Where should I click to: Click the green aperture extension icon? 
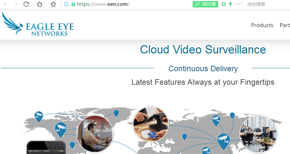pyautogui.click(x=224, y=4)
